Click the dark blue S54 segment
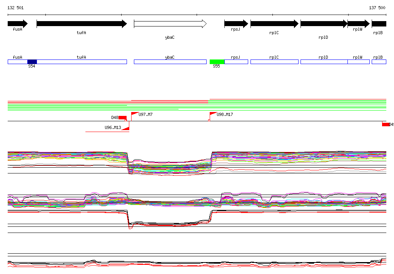This screenshot has height=274, width=394. pyautogui.click(x=32, y=62)
